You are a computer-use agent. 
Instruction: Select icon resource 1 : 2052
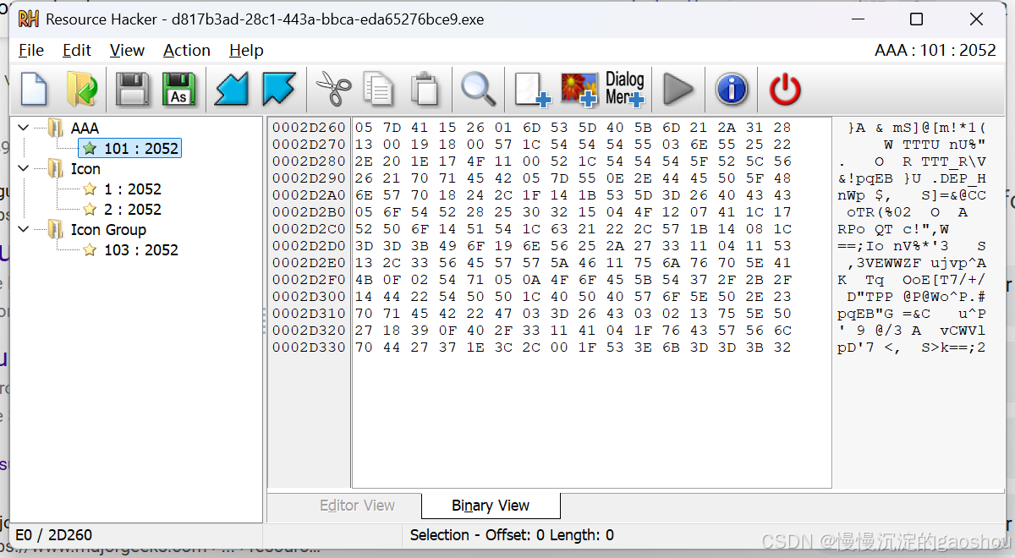(132, 189)
